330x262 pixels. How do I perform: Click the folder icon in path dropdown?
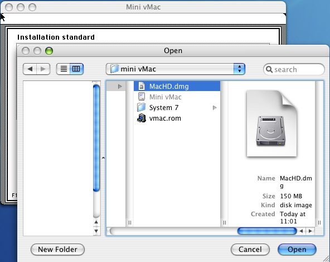(114, 69)
